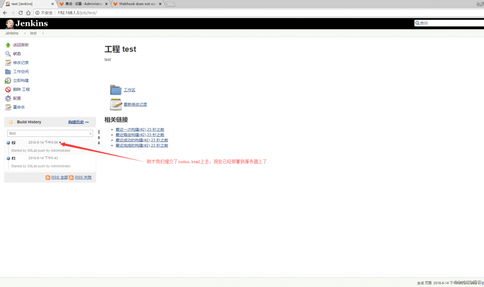
Task: Click the RSS feed icon for failed builds
Action: click(71, 178)
